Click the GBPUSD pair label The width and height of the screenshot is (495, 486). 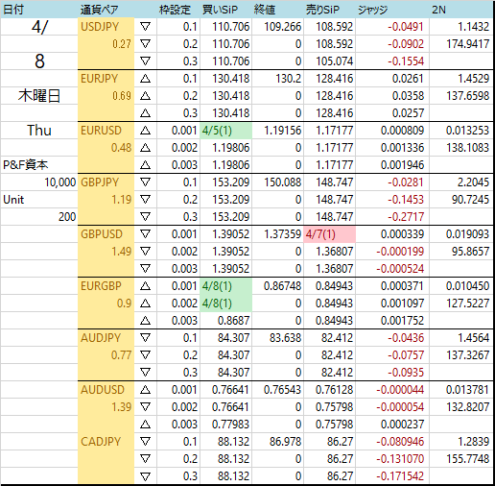(102, 234)
